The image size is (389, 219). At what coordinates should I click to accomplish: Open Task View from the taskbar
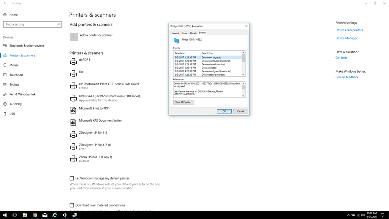click(15, 215)
